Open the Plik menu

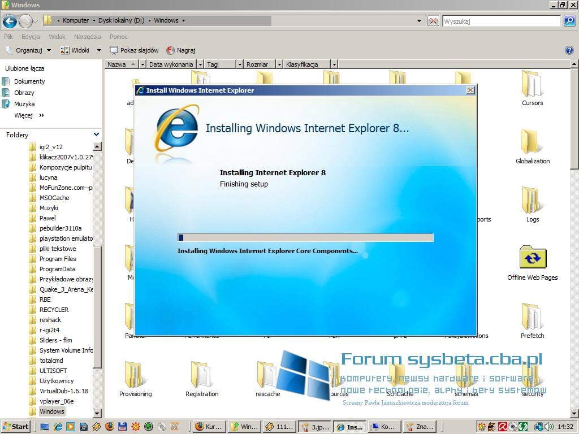tap(8, 37)
